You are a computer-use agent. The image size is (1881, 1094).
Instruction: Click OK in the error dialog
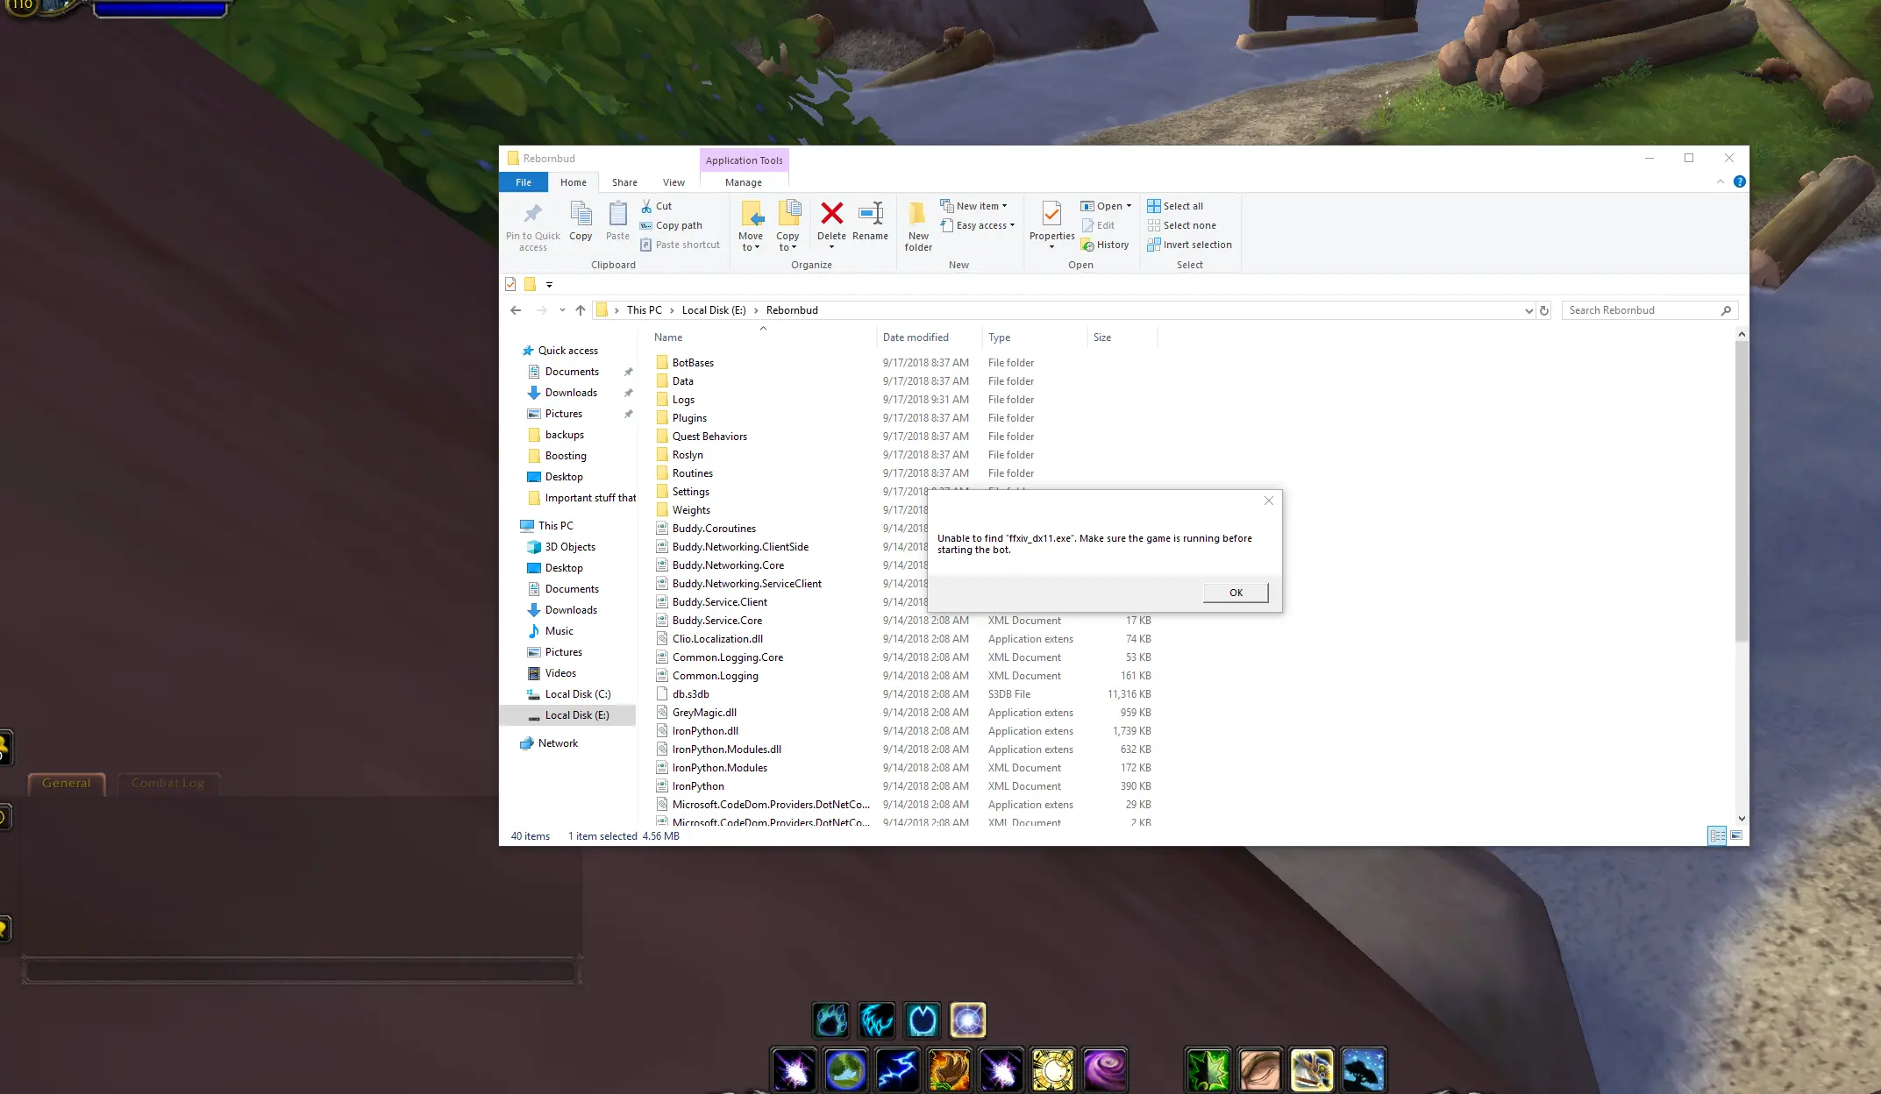click(1236, 593)
